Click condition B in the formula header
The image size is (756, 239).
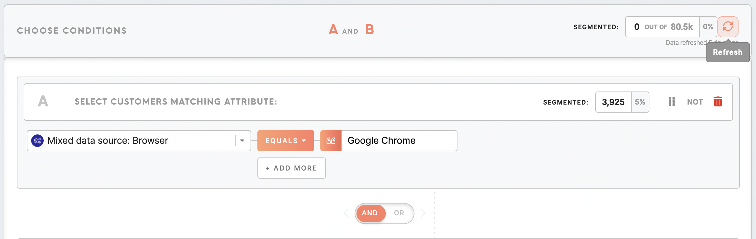[370, 30]
